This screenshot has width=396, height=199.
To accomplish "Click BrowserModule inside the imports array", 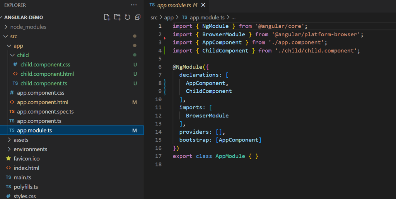I will coord(207,116).
